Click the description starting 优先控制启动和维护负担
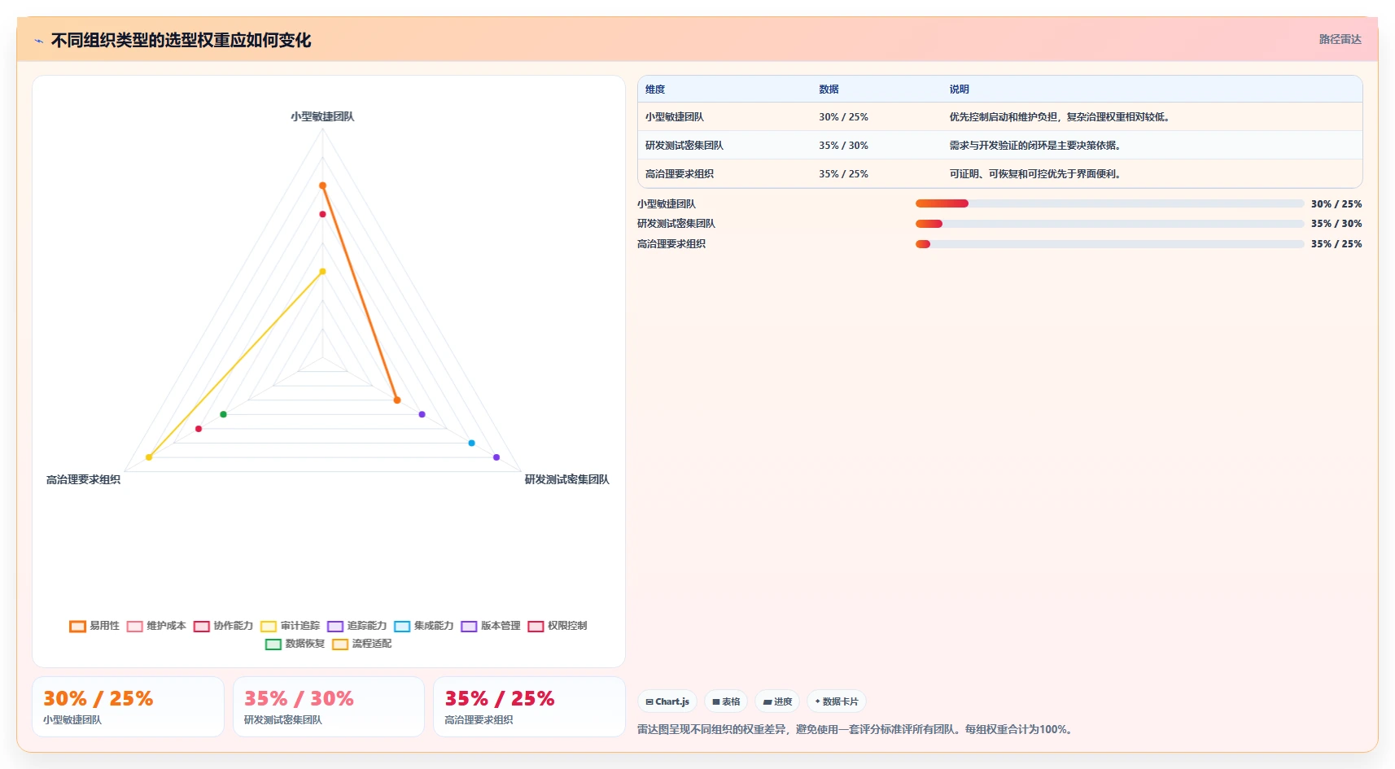The image size is (1395, 769). tap(1061, 117)
